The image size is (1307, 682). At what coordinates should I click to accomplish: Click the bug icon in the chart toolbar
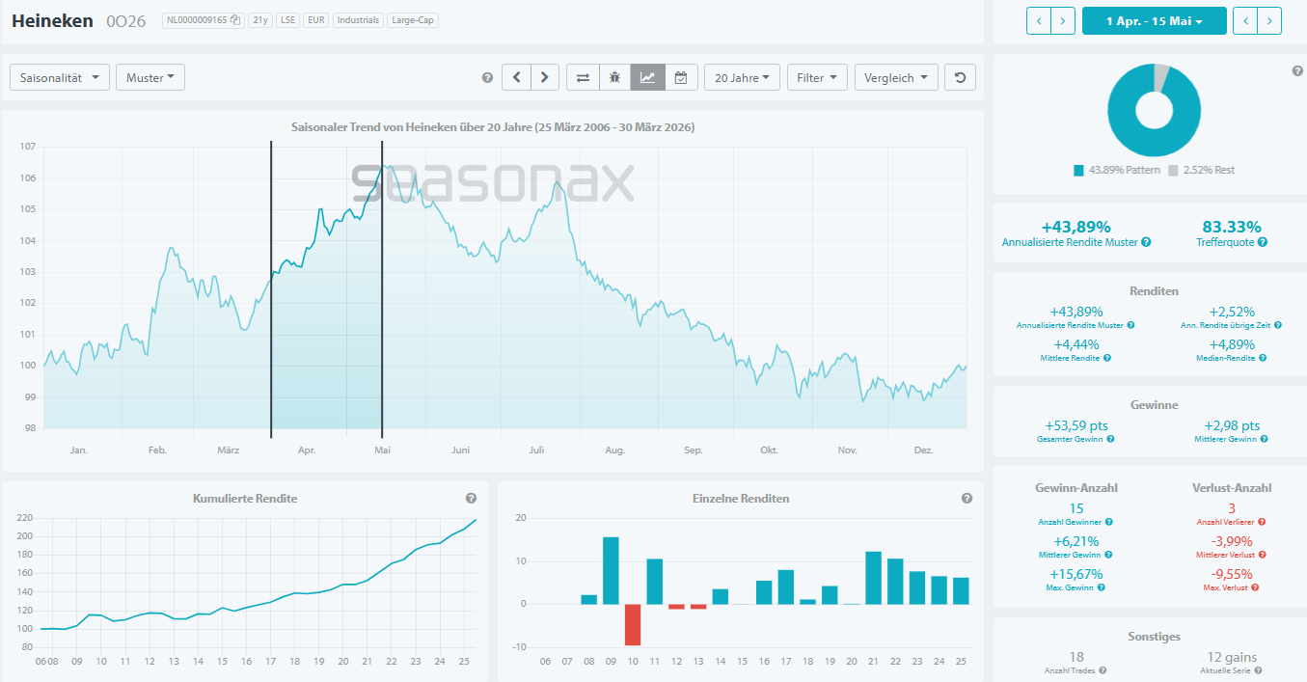click(614, 77)
